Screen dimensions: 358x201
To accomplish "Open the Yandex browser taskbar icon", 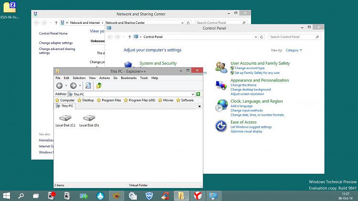I will [x=198, y=196].
